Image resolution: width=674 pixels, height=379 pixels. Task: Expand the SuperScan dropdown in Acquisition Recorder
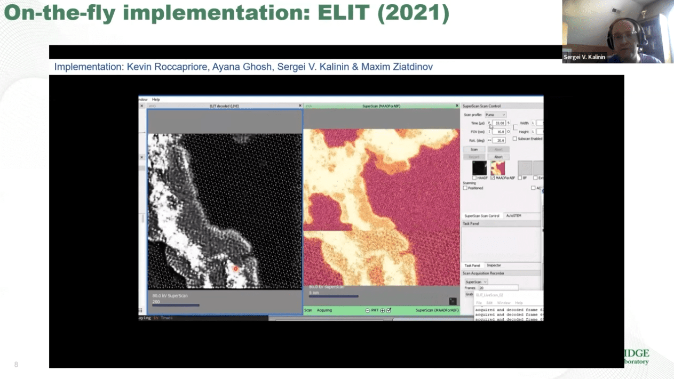[x=476, y=281]
